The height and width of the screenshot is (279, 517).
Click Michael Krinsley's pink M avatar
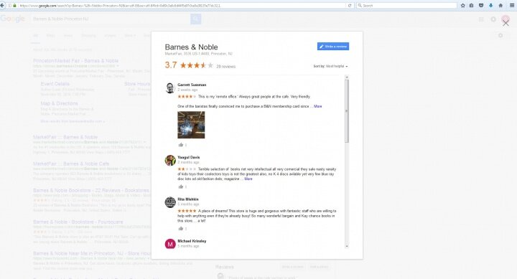pos(169,244)
